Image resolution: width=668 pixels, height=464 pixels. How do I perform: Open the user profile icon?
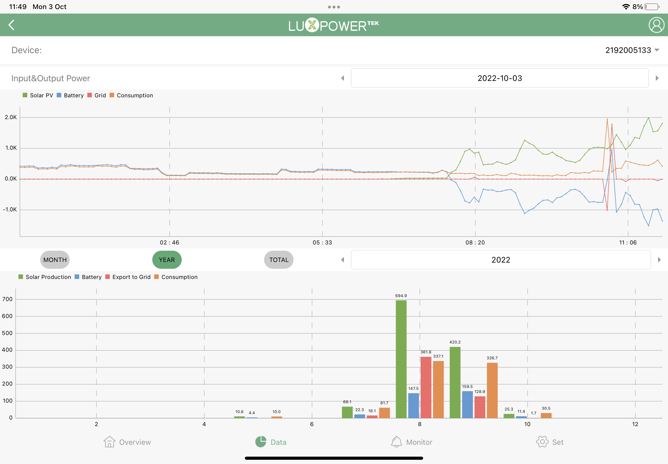(656, 25)
